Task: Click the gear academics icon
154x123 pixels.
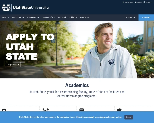Action: pyautogui.click(x=4, y=110)
